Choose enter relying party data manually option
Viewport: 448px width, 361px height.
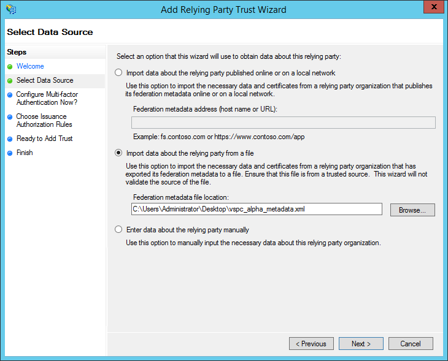click(x=119, y=230)
